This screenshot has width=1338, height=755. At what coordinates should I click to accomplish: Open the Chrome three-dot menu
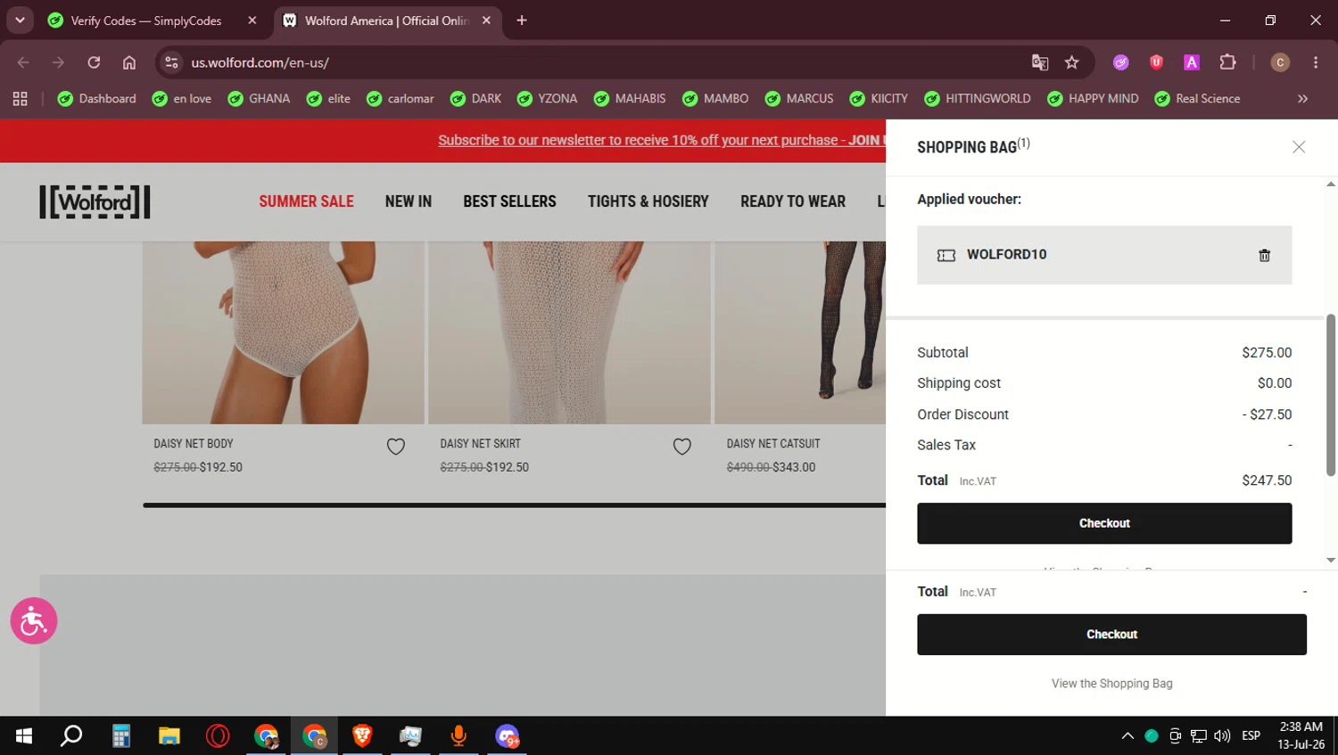1316,62
